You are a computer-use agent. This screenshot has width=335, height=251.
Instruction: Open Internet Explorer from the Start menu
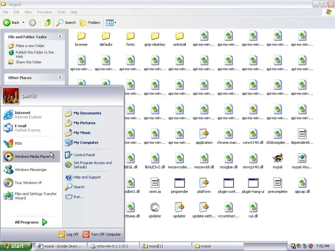tap(31, 115)
